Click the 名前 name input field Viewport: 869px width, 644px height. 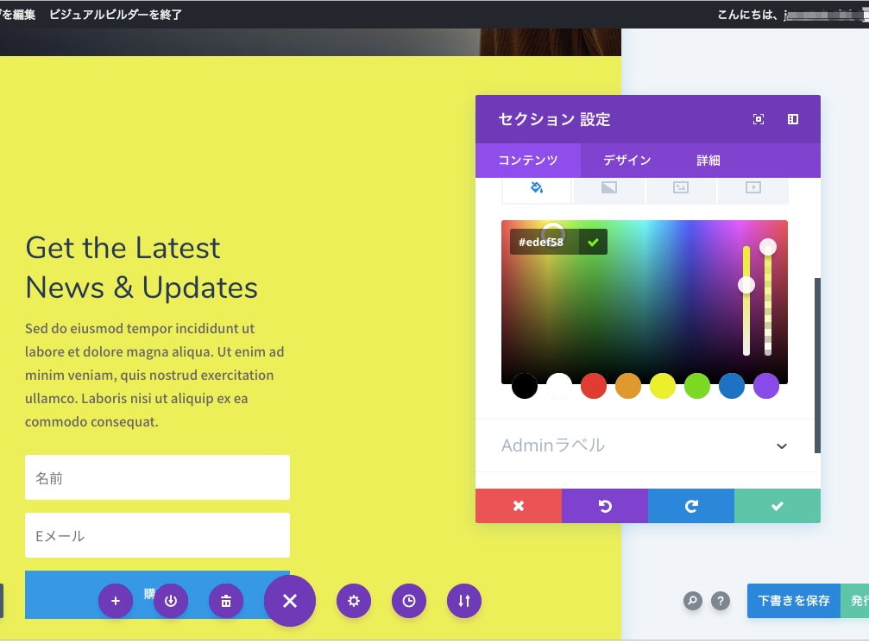click(157, 477)
